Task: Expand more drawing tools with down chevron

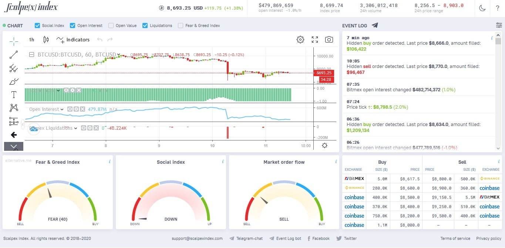Action: point(14,146)
